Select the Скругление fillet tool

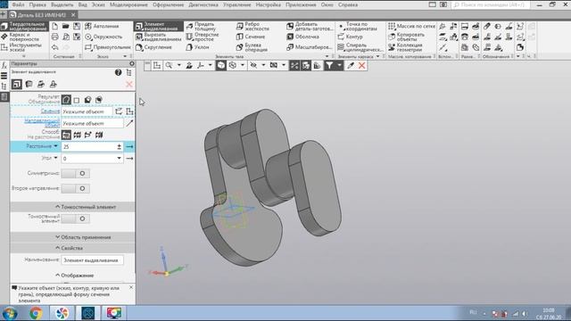153,47
